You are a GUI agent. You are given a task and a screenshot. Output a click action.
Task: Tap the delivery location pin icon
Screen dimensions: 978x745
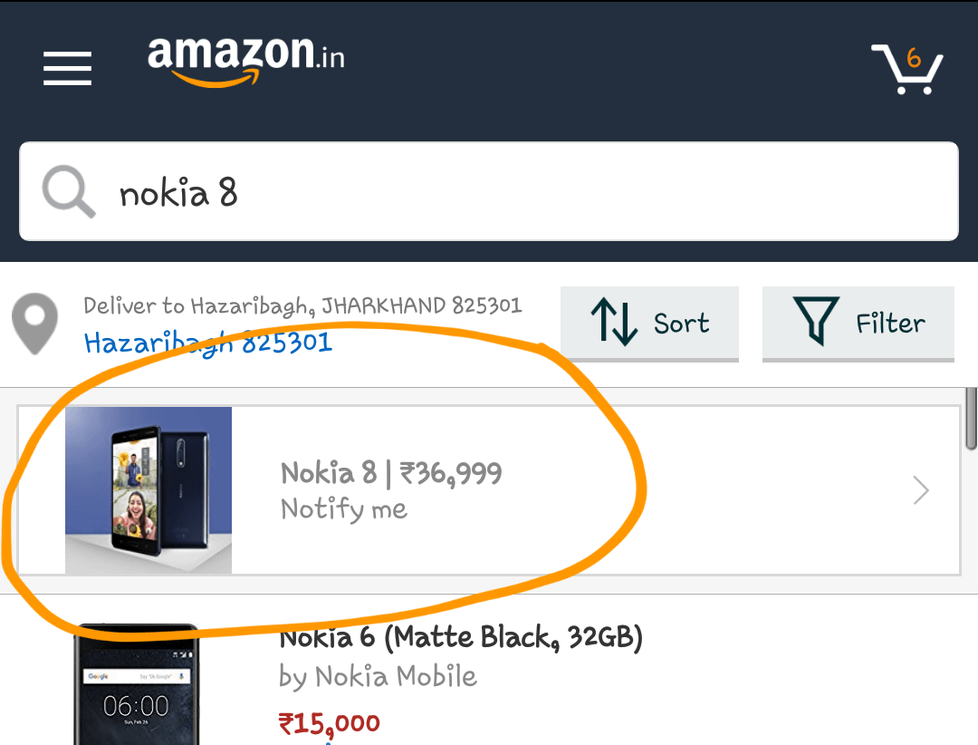click(x=35, y=324)
